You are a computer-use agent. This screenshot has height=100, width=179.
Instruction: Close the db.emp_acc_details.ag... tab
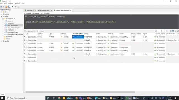[x=71, y=11]
